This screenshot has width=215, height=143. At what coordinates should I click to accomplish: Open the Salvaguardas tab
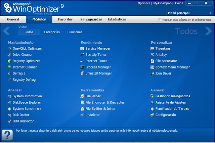(91, 19)
